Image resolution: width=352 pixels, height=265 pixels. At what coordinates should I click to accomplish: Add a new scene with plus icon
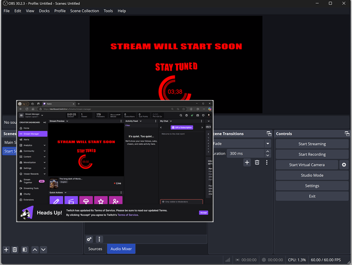coord(6,250)
